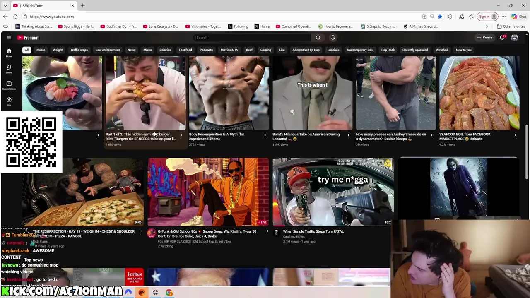Open the YouTube guide hamburger menu
530x298 pixels.
[x=9, y=38]
